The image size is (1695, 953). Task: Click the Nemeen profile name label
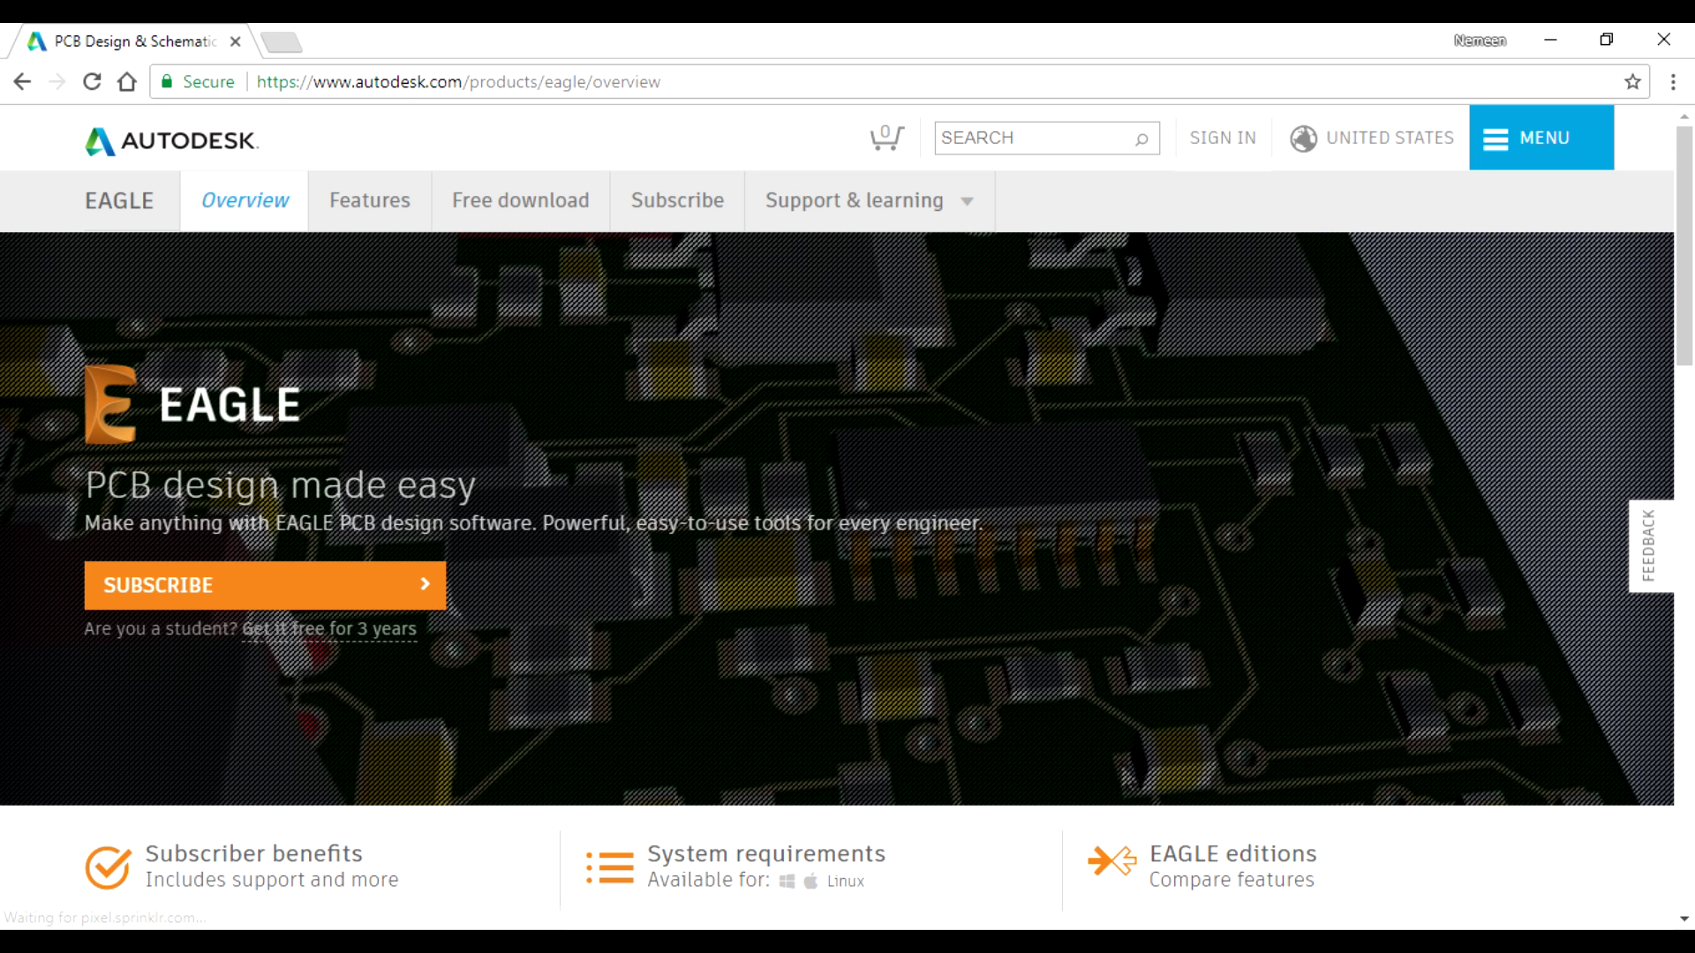[1480, 41]
